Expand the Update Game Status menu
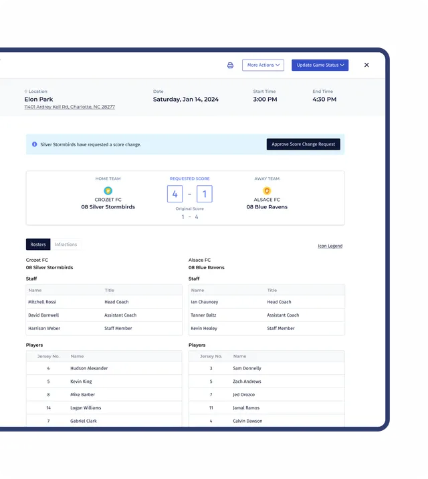The height and width of the screenshot is (479, 428). click(x=320, y=65)
